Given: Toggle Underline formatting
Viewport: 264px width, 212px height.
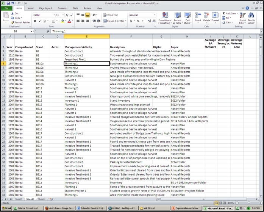Looking at the screenshot, I should tap(44, 21).
